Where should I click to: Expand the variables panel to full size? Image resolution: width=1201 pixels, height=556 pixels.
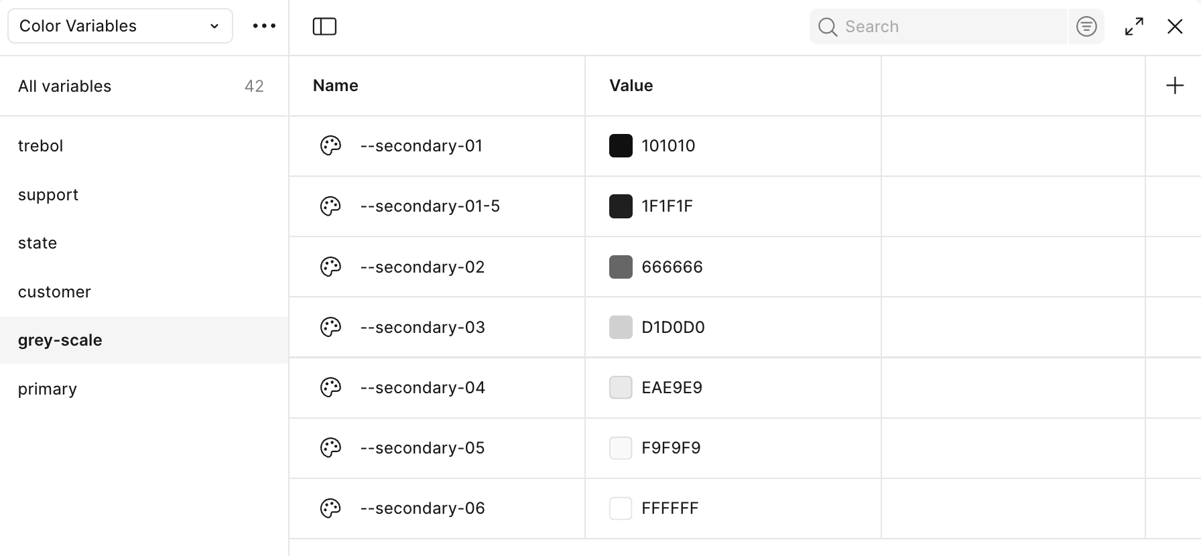tap(1134, 27)
